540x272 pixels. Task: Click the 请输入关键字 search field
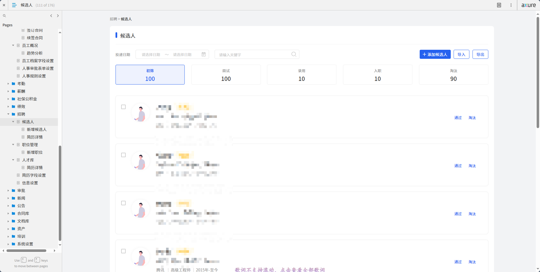(253, 55)
